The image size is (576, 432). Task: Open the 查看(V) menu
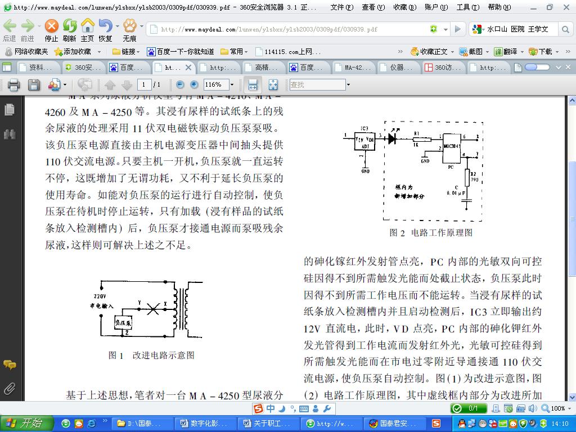(373, 7)
